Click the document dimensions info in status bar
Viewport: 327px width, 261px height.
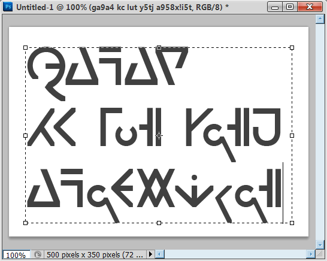(x=95, y=254)
